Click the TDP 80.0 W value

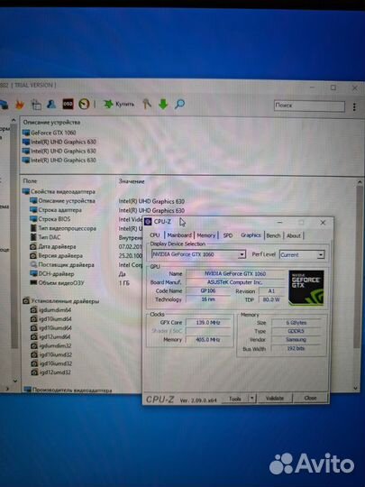click(271, 299)
